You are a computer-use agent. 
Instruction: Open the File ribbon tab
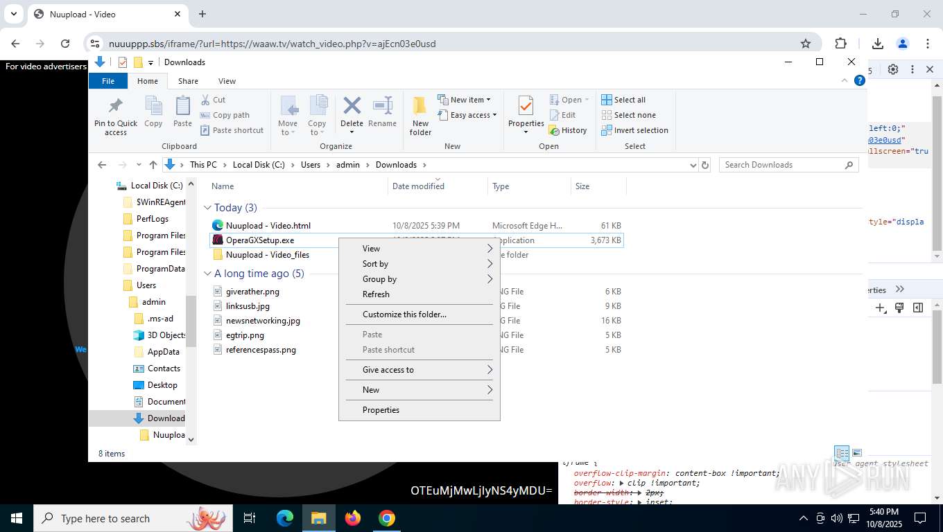tap(108, 81)
